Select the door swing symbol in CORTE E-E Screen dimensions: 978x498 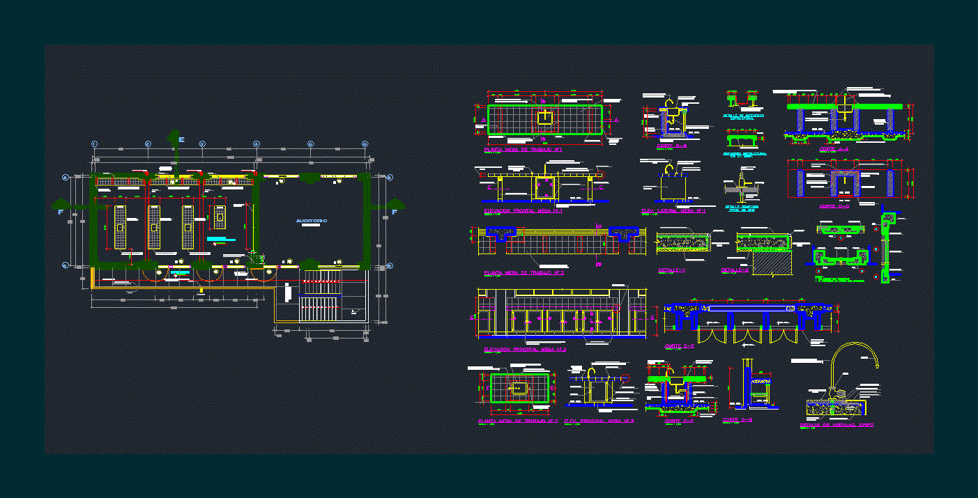point(711,336)
